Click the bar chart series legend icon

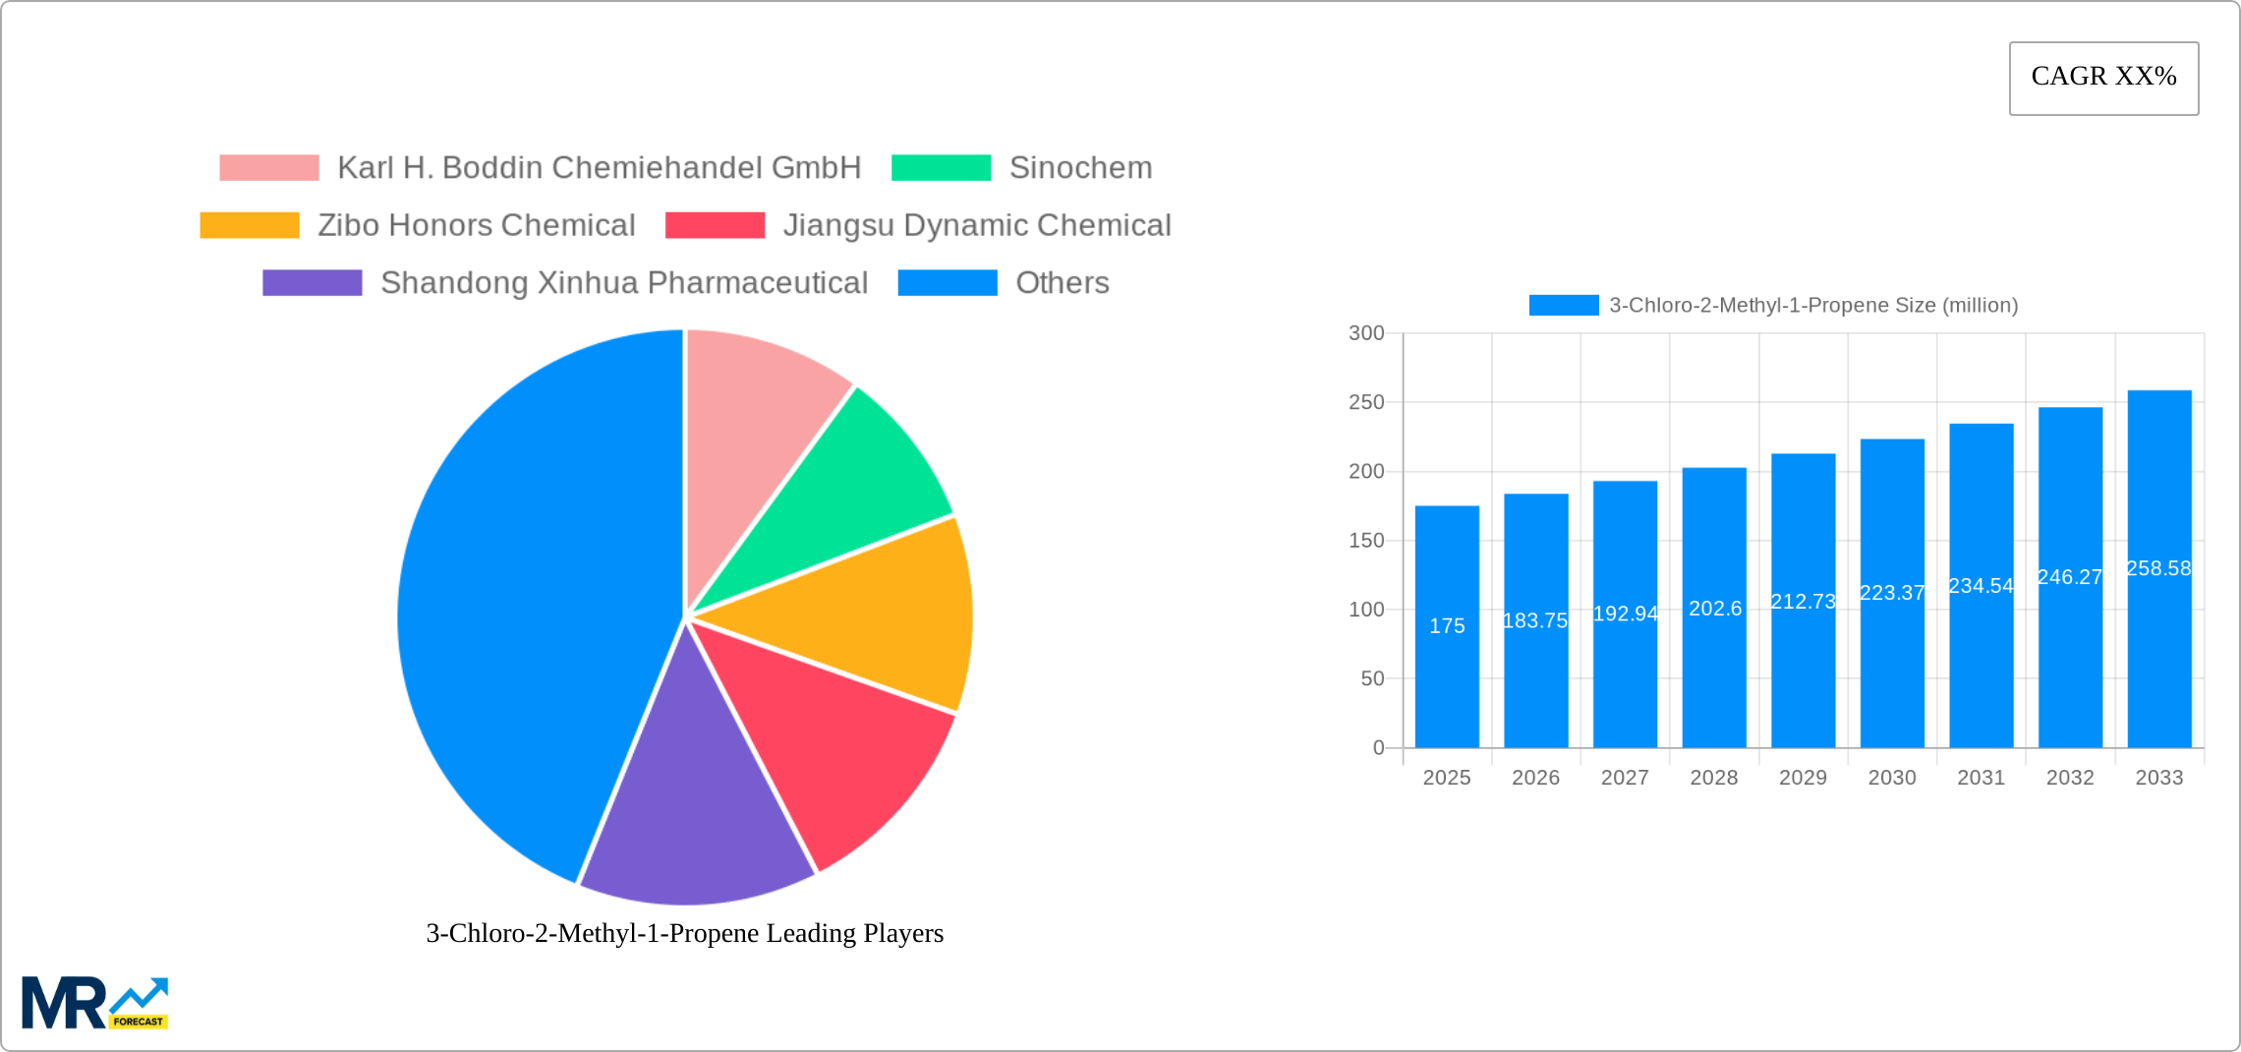pyautogui.click(x=1565, y=306)
